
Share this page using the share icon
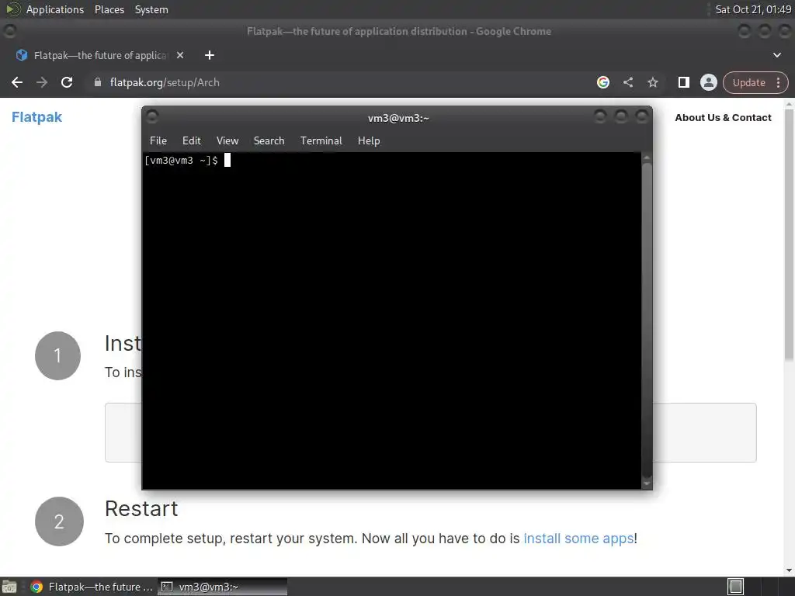(x=627, y=82)
